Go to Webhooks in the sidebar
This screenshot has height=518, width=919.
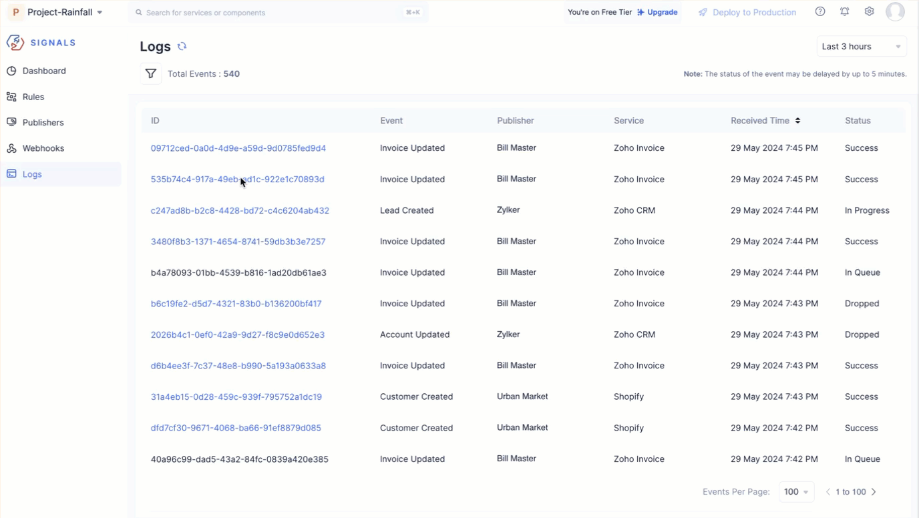coord(43,148)
